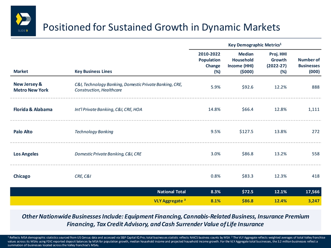
Task: Select the Key Demographic Metrics header
Action: [255, 45]
